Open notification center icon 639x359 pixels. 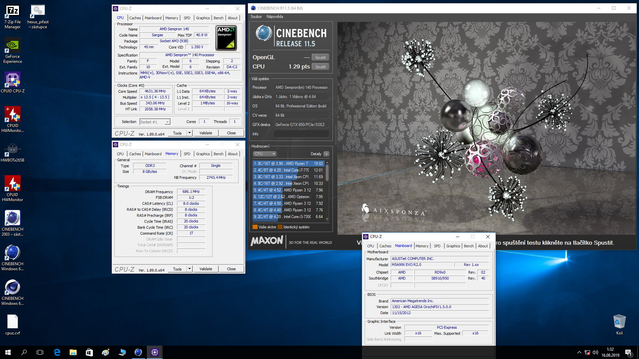(x=628, y=352)
